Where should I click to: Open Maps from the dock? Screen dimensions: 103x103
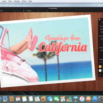(37, 99)
